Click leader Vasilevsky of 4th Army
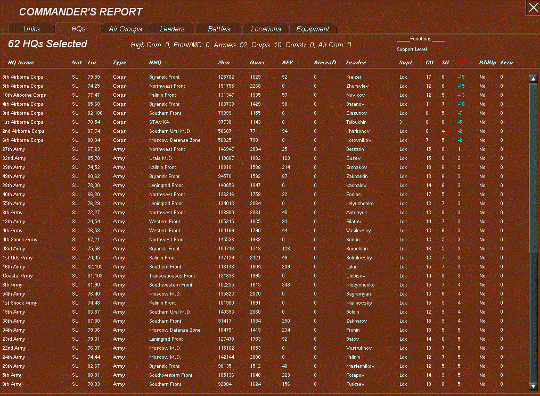 pos(358,231)
